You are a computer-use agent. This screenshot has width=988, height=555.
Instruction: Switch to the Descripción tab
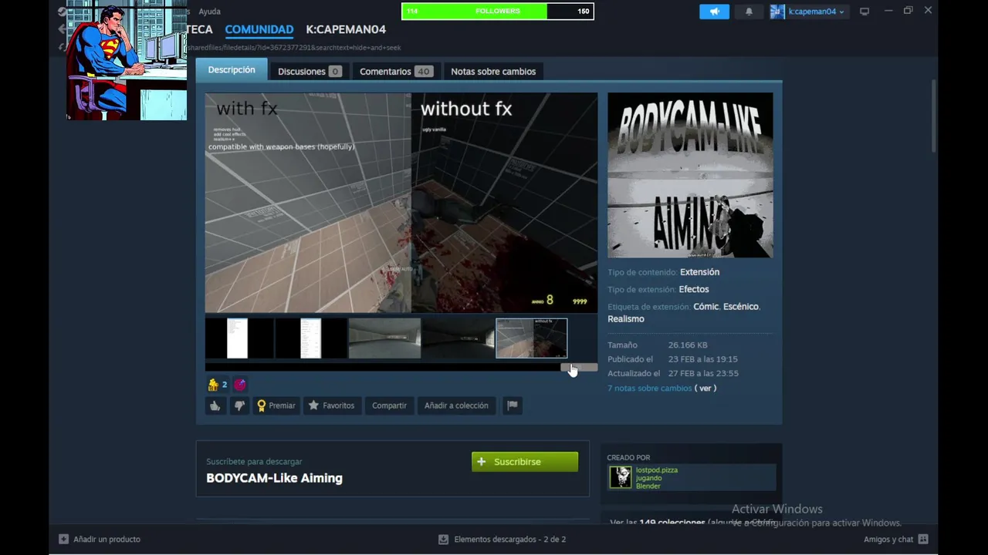232,70
